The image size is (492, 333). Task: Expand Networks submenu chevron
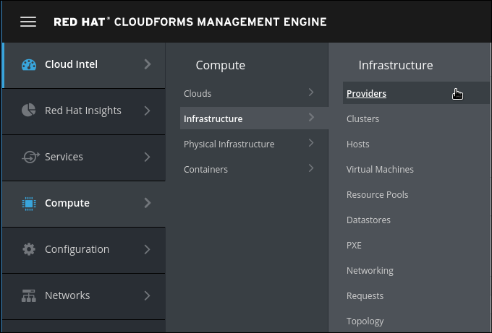click(148, 295)
